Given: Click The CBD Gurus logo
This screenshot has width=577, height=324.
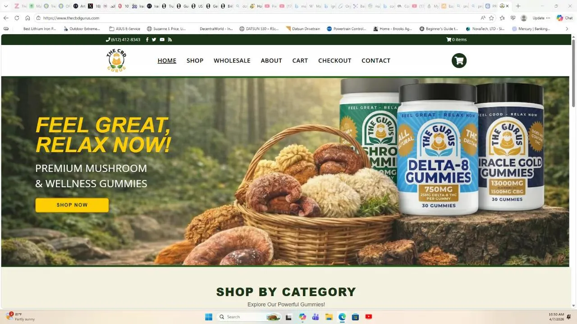Looking at the screenshot, I should coord(116,60).
